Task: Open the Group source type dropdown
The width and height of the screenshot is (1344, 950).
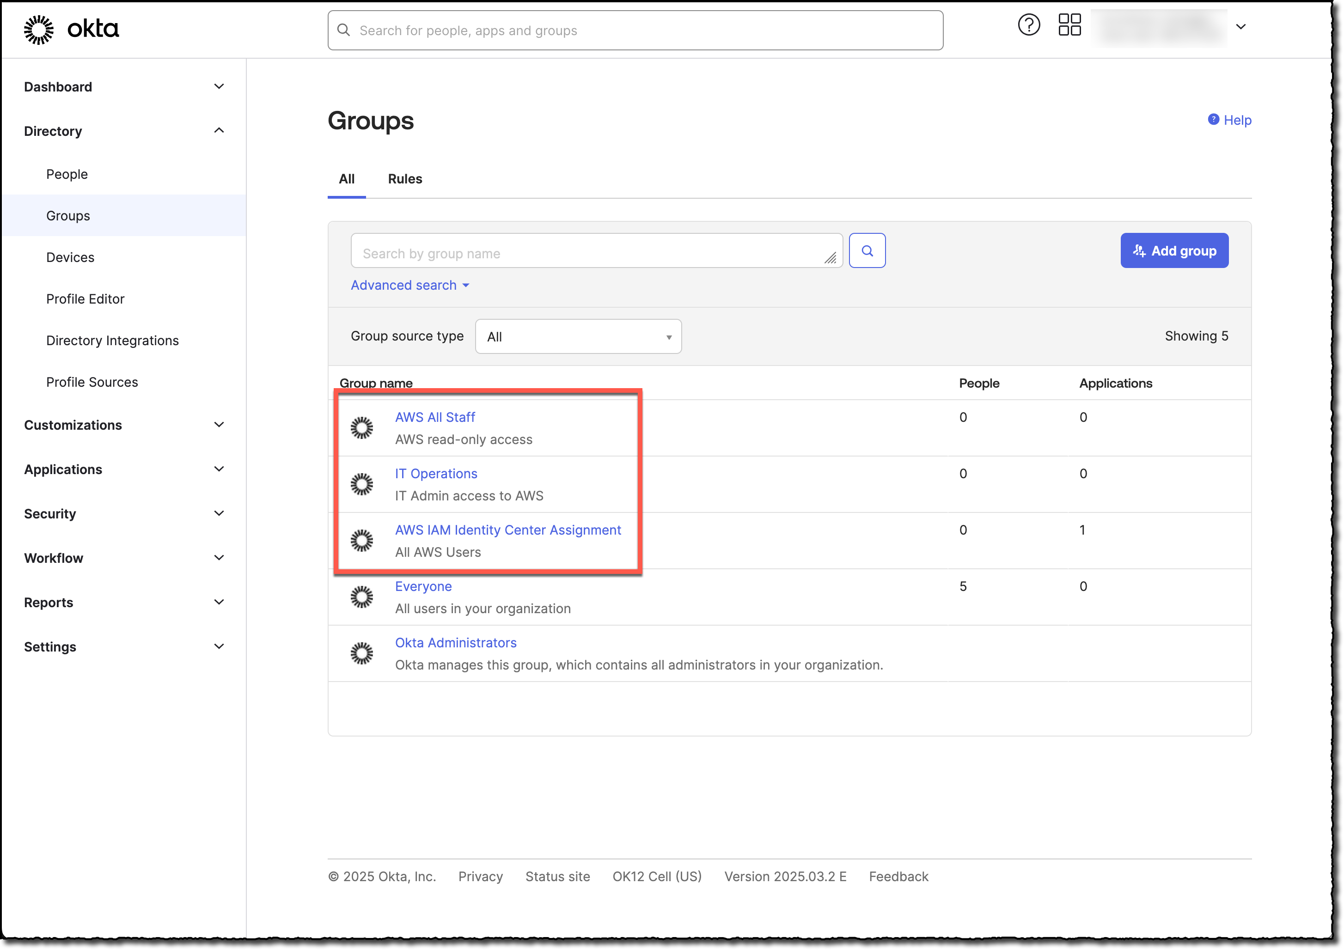Action: coord(578,336)
